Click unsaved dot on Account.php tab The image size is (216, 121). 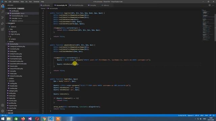click(66, 5)
